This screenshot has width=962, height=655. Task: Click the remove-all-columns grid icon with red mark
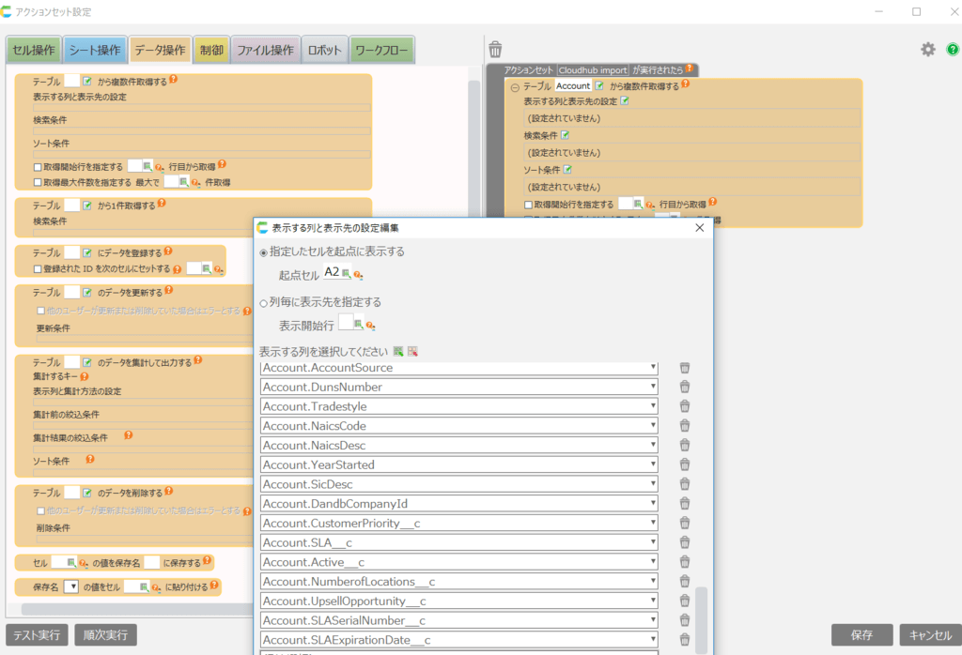412,351
